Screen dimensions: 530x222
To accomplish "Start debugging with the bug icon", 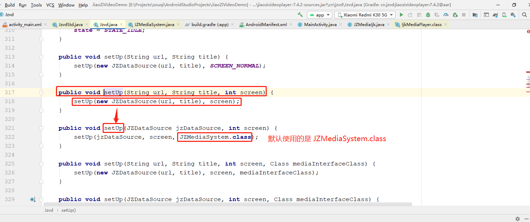I will point(428,15).
